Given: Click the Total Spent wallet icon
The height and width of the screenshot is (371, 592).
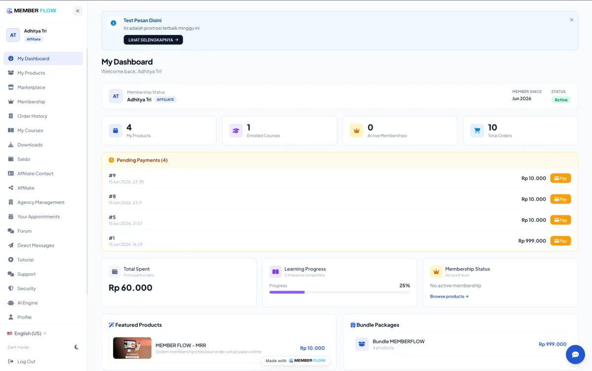Looking at the screenshot, I should click(x=114, y=271).
